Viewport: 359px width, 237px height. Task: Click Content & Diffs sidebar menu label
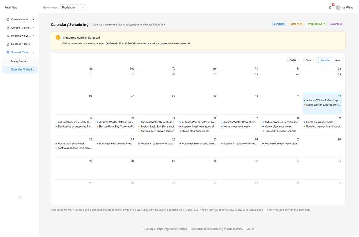(x=20, y=44)
